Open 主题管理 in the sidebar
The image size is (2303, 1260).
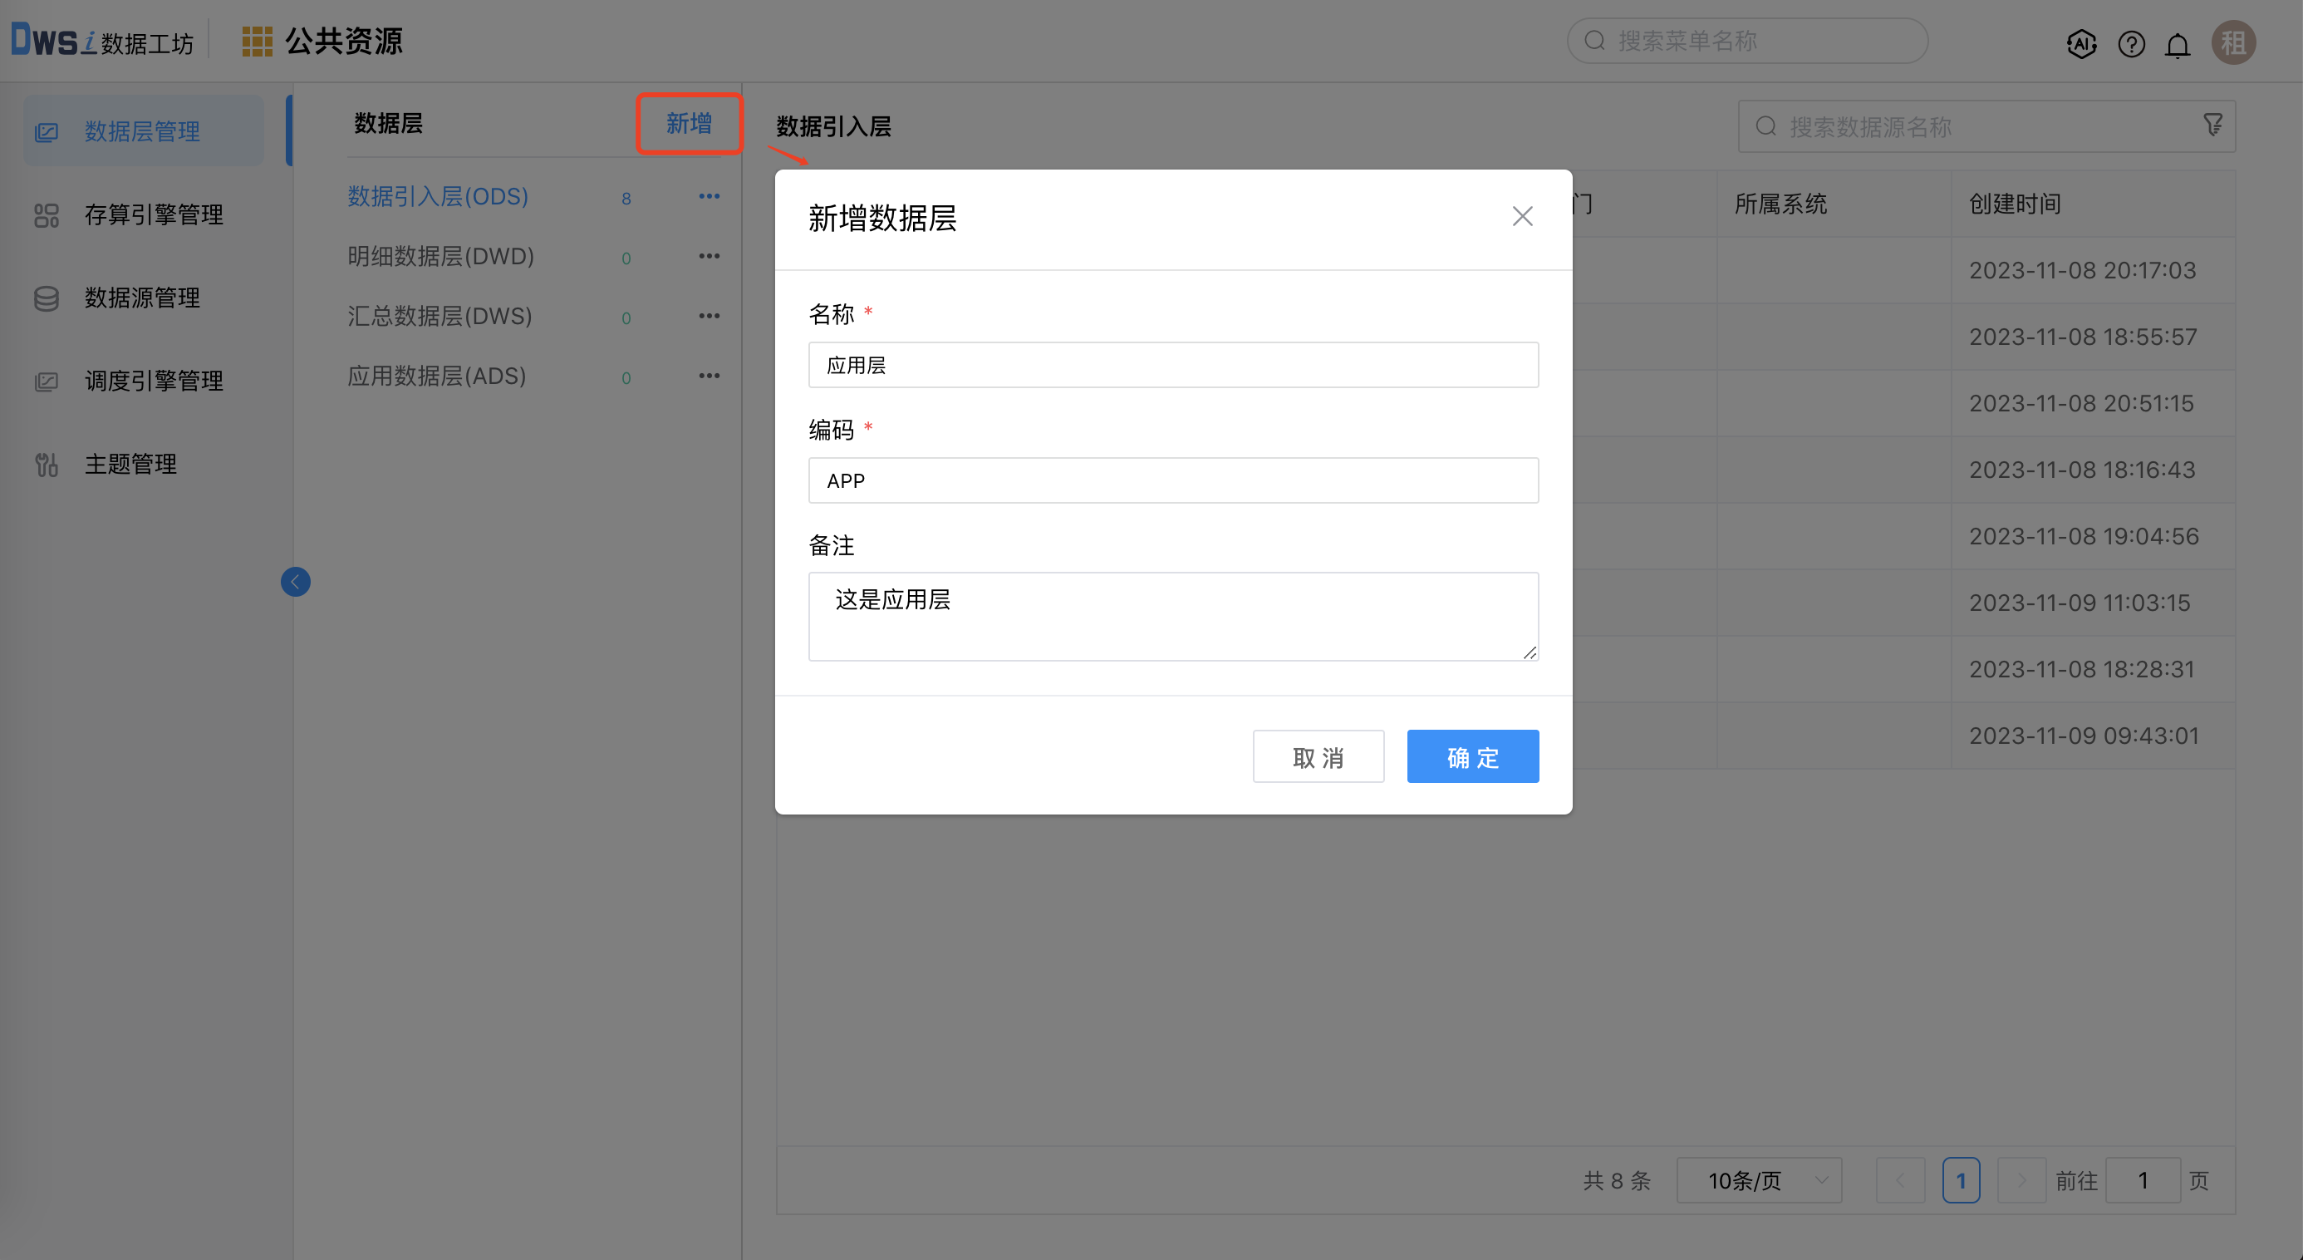130,463
